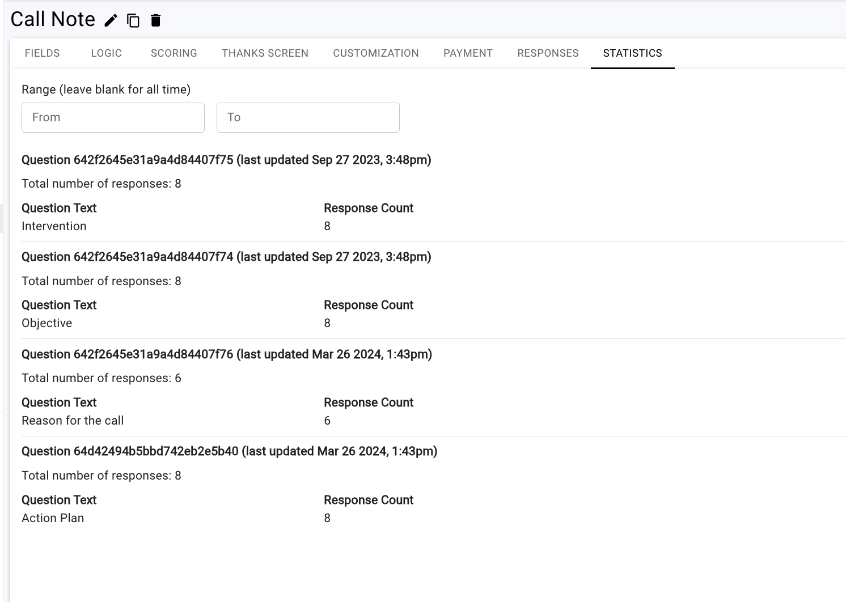This screenshot has width=846, height=602.
Task: Click the question heading ending in f75
Action: 226,160
